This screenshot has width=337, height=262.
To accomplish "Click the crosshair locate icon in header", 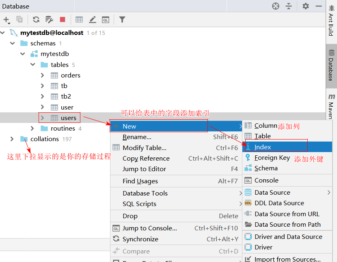I will point(276,6).
